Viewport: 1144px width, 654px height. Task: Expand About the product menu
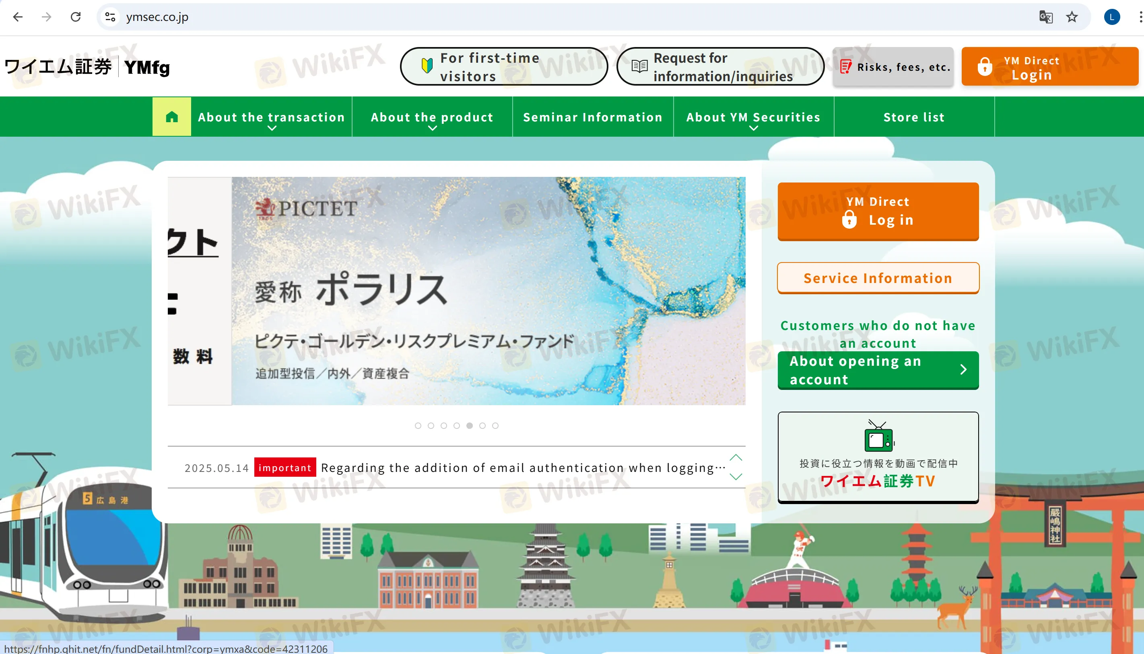(433, 117)
